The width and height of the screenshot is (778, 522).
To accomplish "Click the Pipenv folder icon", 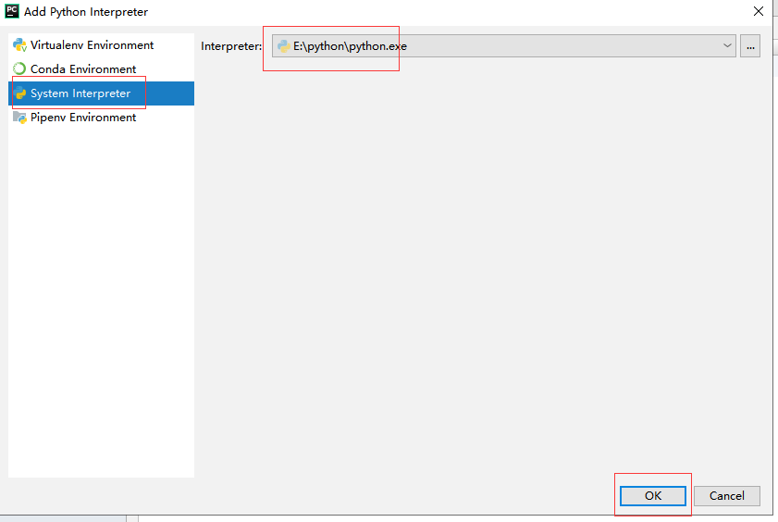I will click(19, 118).
